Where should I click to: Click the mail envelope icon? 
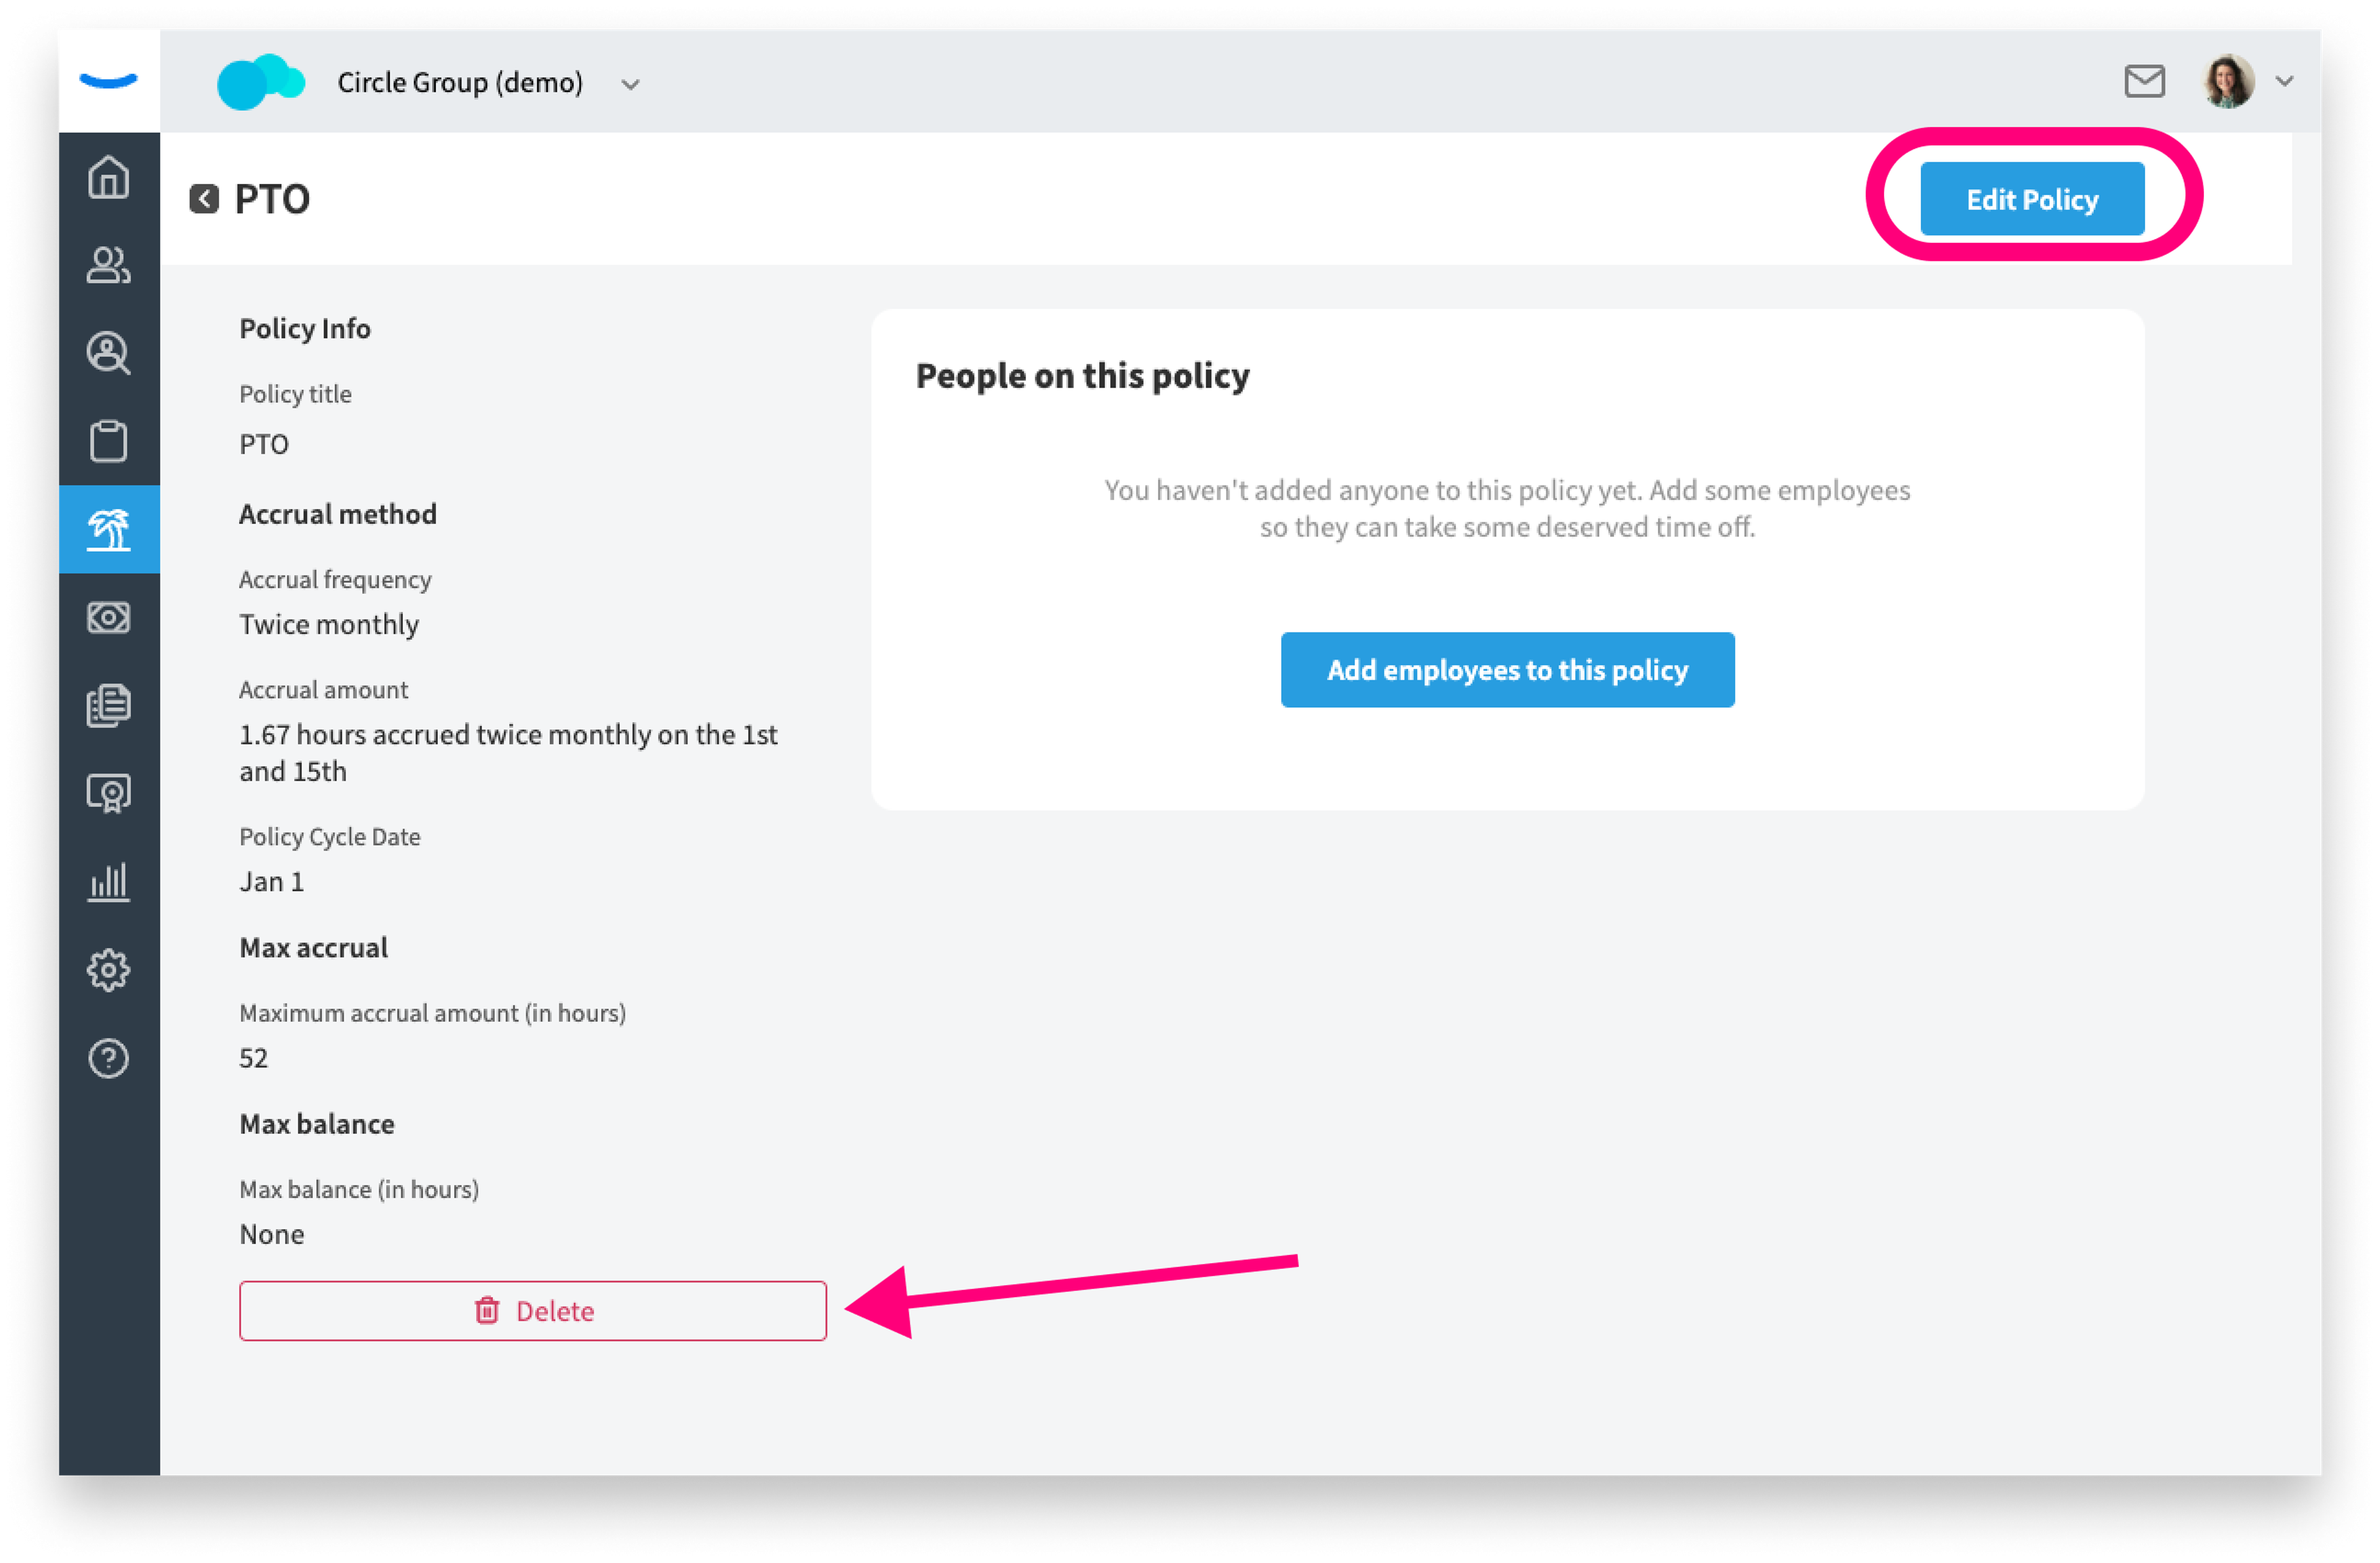(x=2144, y=82)
